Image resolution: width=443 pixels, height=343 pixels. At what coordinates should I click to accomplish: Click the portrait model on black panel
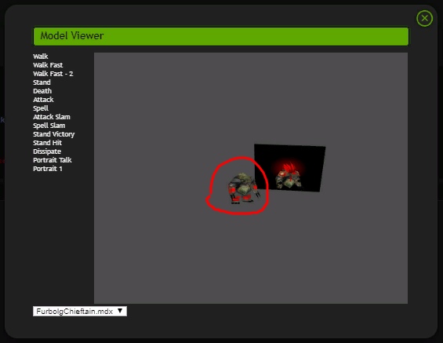tap(289, 176)
